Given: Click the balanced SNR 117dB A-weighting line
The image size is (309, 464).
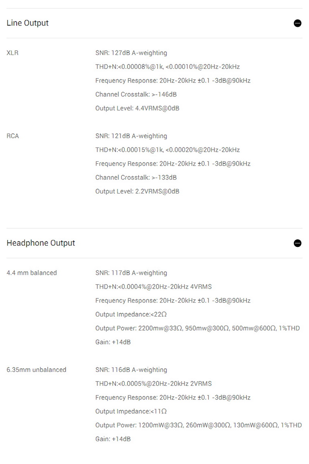Looking at the screenshot, I should (x=131, y=273).
